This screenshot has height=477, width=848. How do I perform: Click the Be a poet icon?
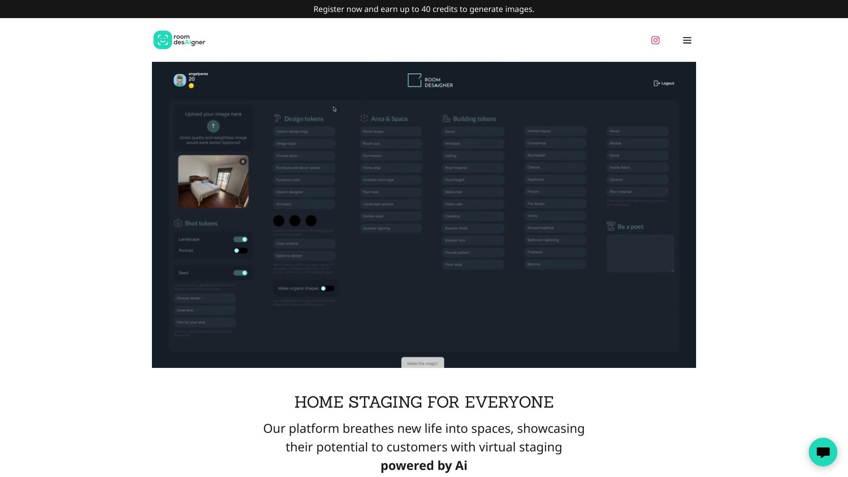click(x=611, y=226)
